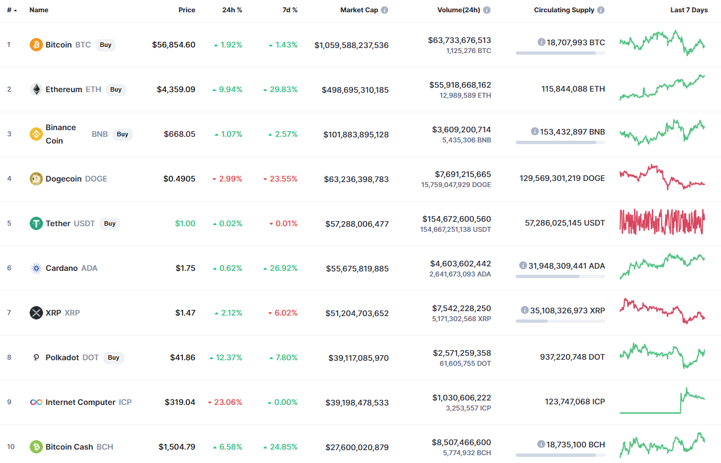Screen dimensions: 721x463
Task: Open the Market Cap info icon
Action: coord(385,10)
